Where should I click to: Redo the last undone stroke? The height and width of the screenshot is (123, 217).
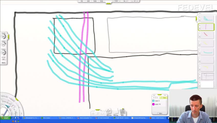click(127, 1)
